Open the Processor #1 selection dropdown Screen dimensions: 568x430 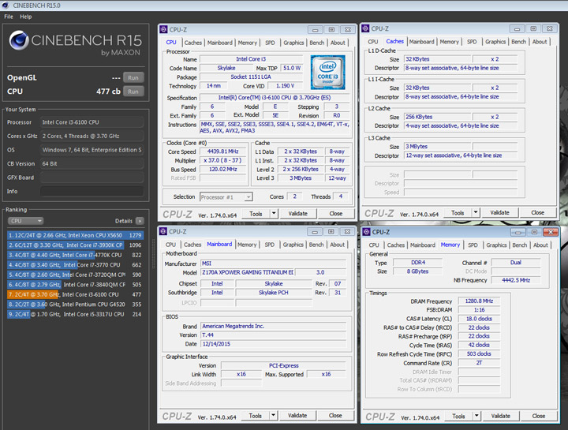coord(226,196)
